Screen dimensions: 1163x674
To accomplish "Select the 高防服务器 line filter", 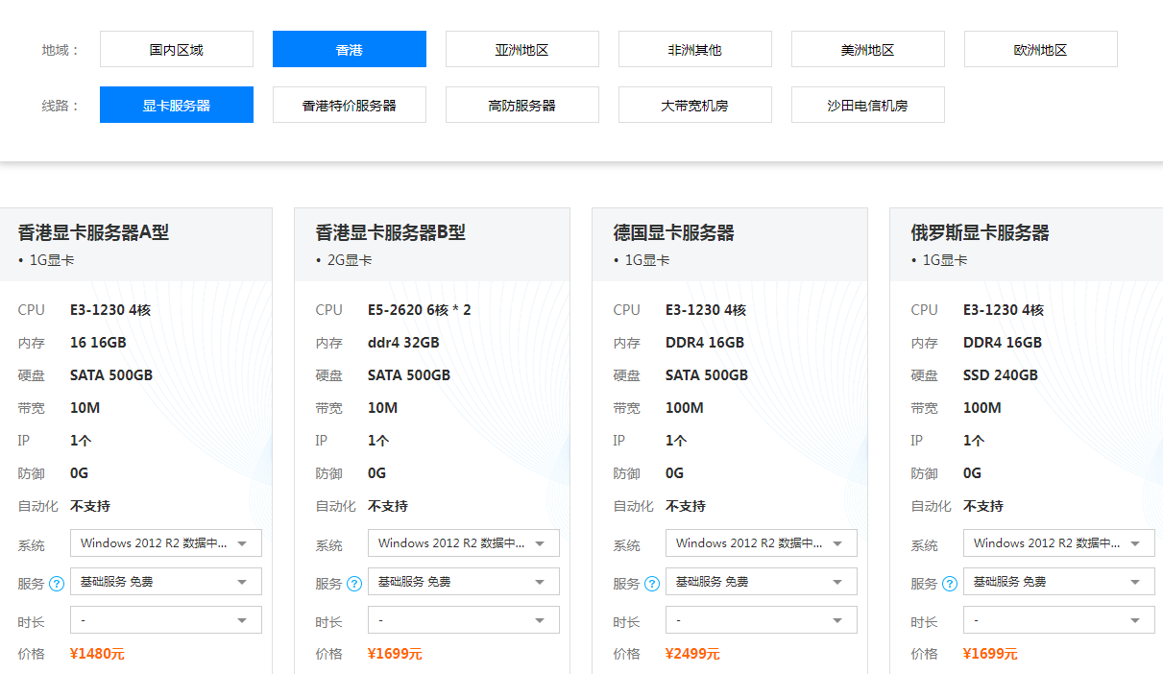I will [x=521, y=105].
